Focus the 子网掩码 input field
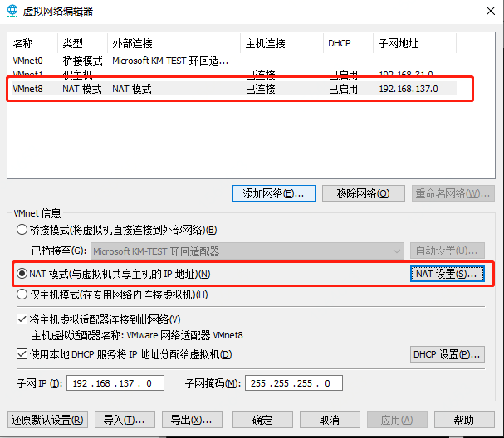Viewport: 504px width, 438px height. (293, 383)
